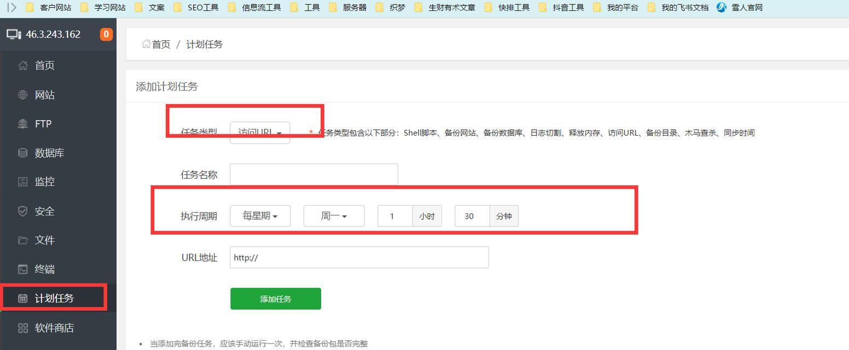Open the 首页 home panel in sidebar
This screenshot has width=849, height=350.
click(x=44, y=65)
